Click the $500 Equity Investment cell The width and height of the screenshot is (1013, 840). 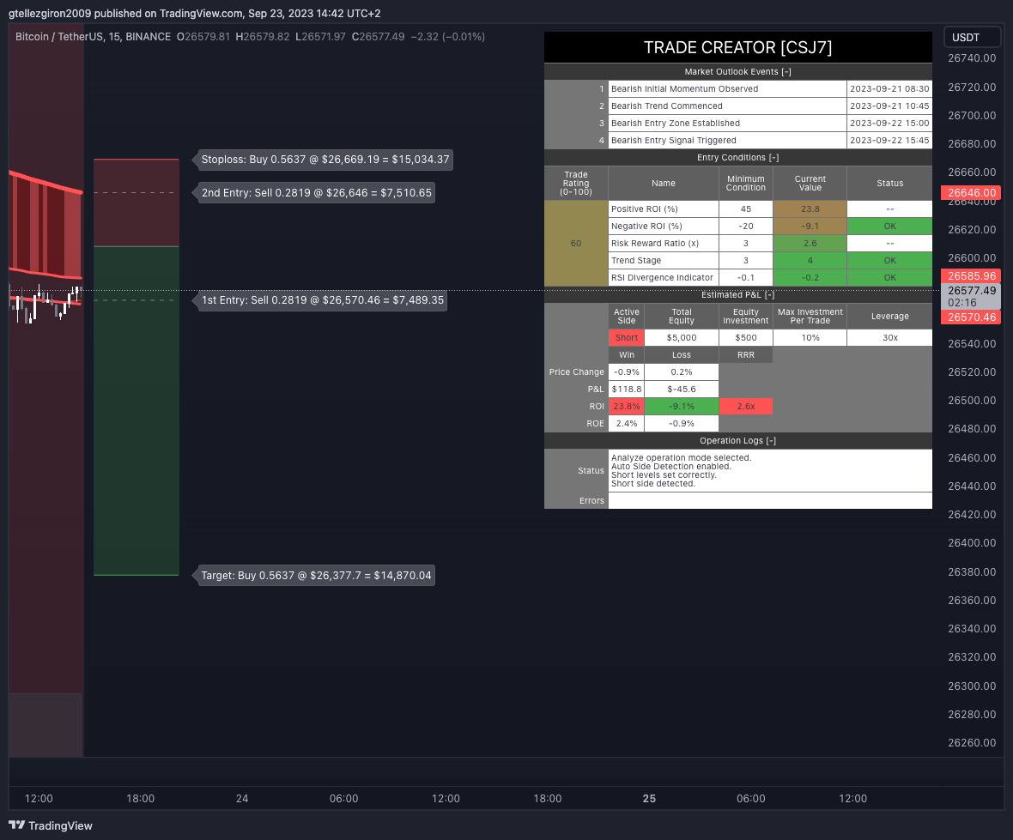click(745, 338)
